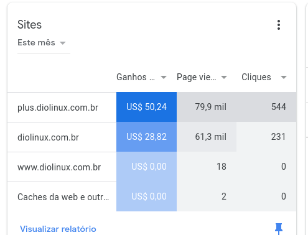Click the 544 clicks cell
Viewport: 308px width, 235px height.
coord(266,107)
